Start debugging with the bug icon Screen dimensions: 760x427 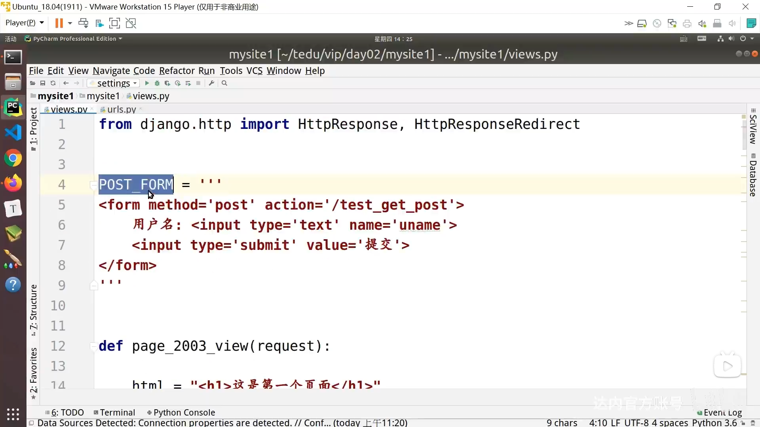pos(157,83)
